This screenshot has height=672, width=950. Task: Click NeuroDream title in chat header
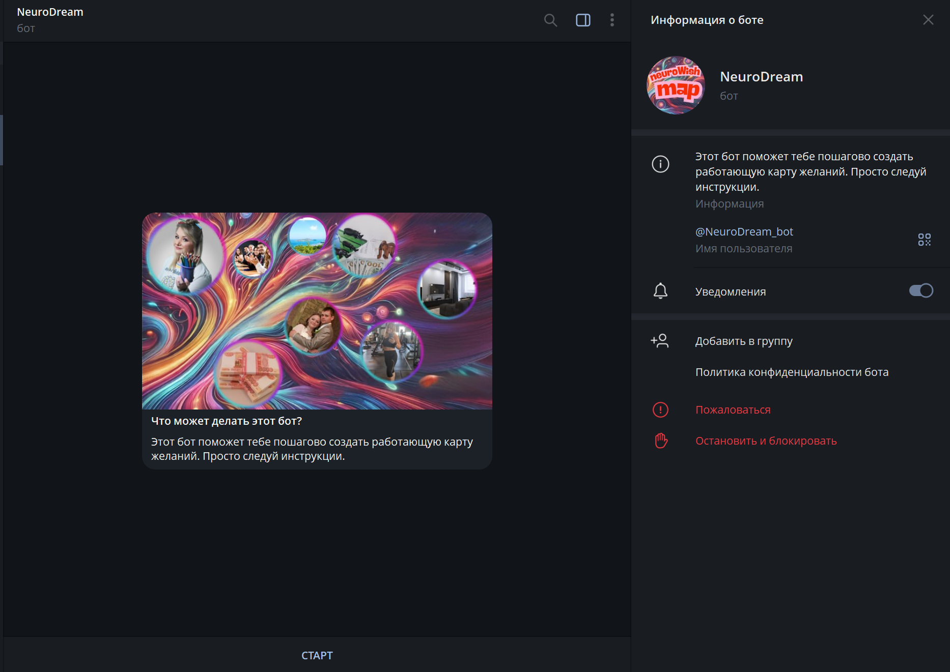(50, 12)
